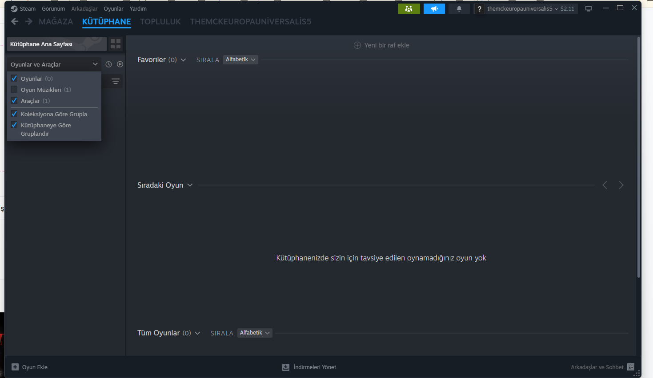Switch to the TOPLULUK tab
This screenshot has height=378, width=653.
(x=160, y=21)
